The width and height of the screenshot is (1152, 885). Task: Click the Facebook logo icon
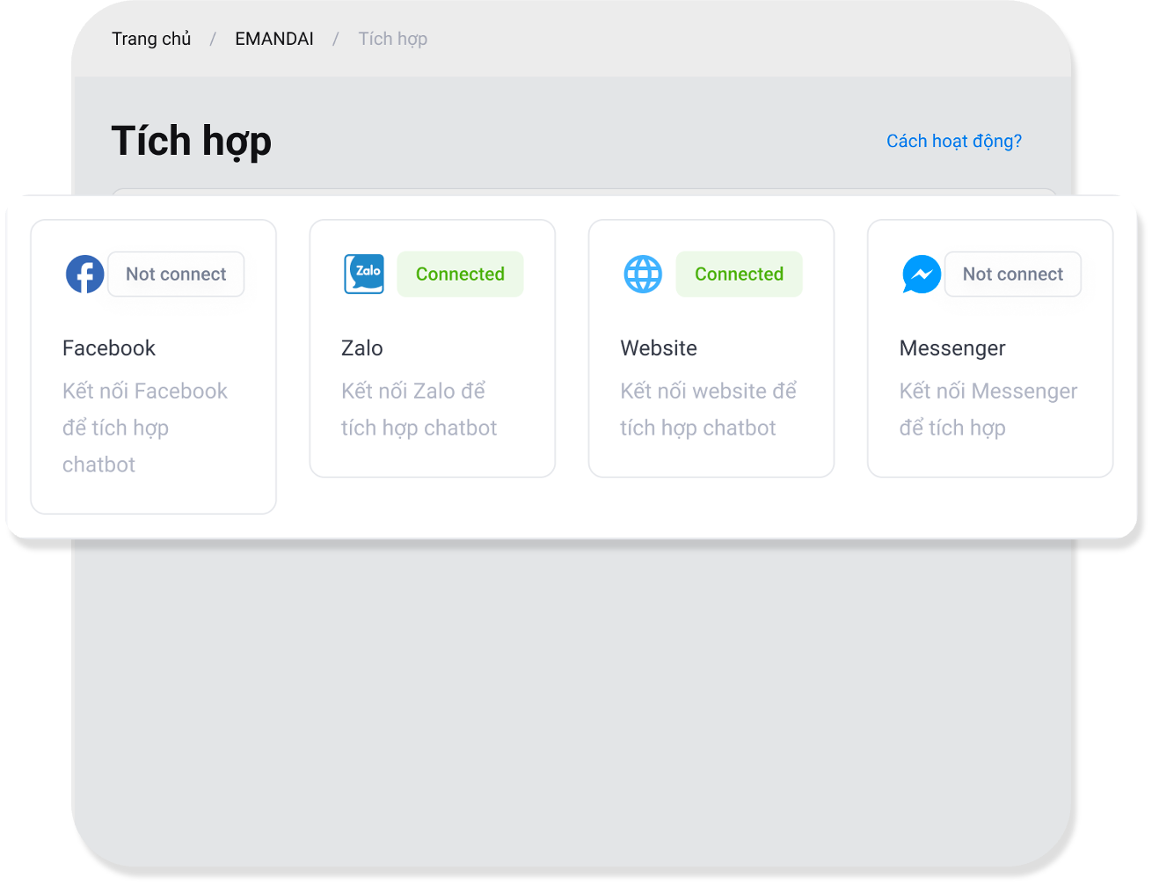84,274
